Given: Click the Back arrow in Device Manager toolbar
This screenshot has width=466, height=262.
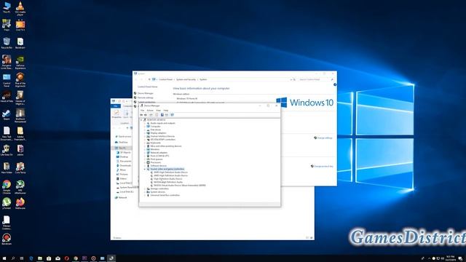Looking at the screenshot, I should coord(141,115).
